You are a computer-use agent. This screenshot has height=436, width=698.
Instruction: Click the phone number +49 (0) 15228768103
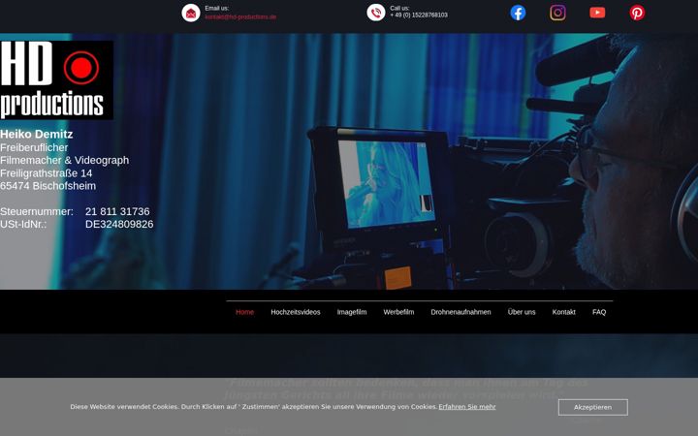[x=419, y=16]
